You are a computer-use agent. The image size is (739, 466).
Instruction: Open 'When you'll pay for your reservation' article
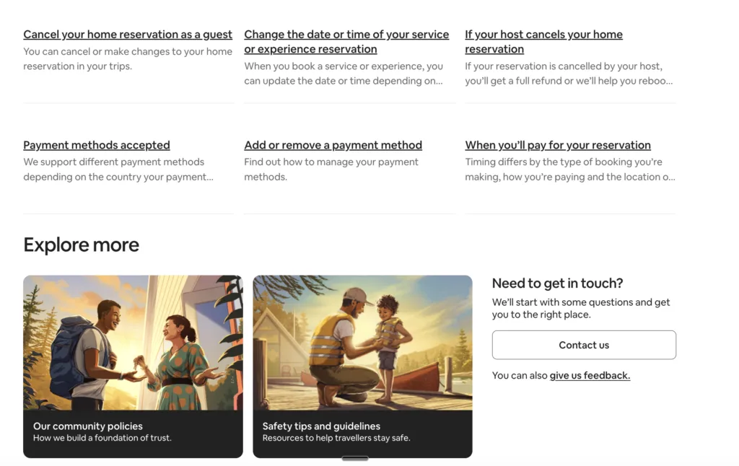tap(558, 145)
